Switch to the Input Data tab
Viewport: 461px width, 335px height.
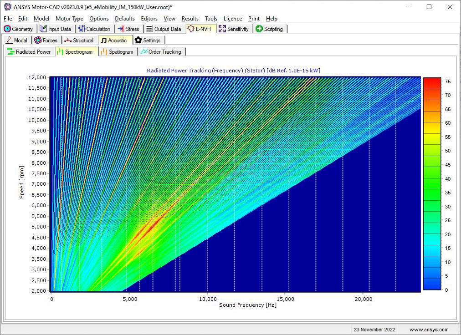(56, 29)
